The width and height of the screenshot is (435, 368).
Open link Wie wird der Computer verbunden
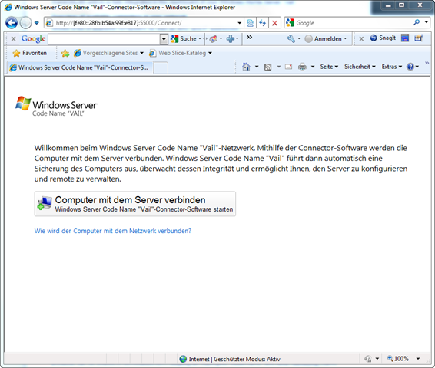[x=113, y=231]
